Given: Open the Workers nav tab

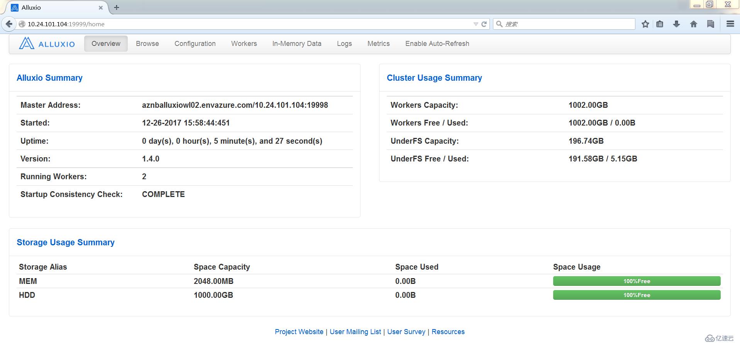Looking at the screenshot, I should 244,44.
